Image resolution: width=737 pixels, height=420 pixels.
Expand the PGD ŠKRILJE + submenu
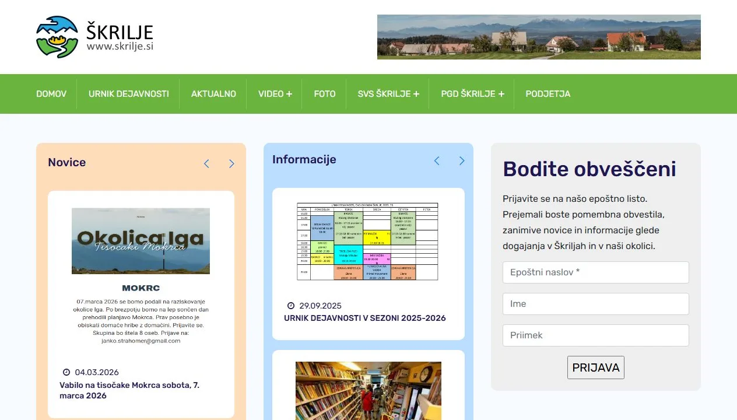(x=473, y=94)
